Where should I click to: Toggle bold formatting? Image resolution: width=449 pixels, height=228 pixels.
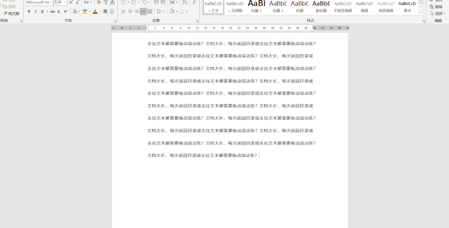point(29,12)
